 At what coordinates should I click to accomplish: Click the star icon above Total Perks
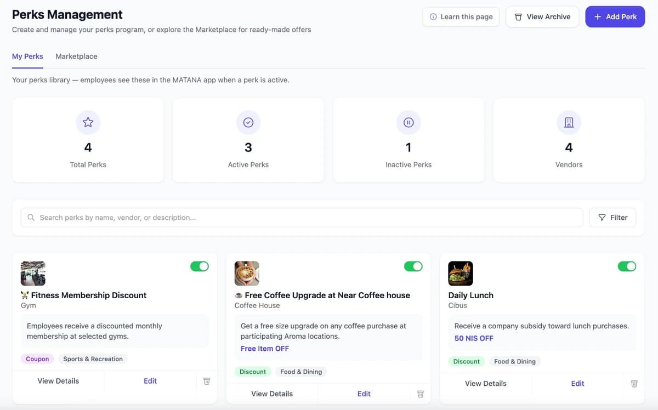pyautogui.click(x=88, y=123)
